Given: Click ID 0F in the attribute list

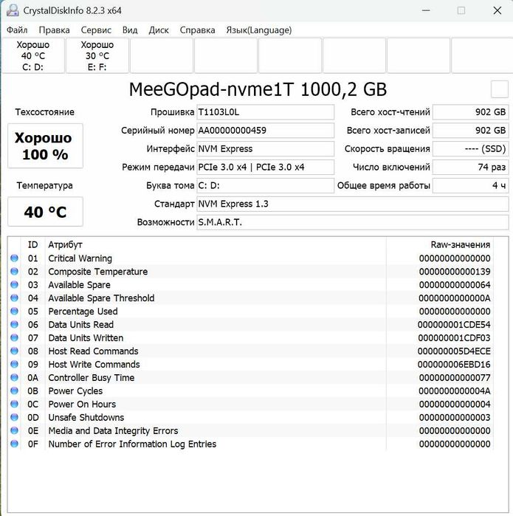Looking at the screenshot, I should [x=33, y=444].
